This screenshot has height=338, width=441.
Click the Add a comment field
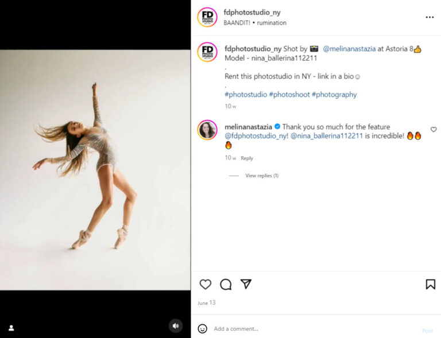pyautogui.click(x=310, y=329)
